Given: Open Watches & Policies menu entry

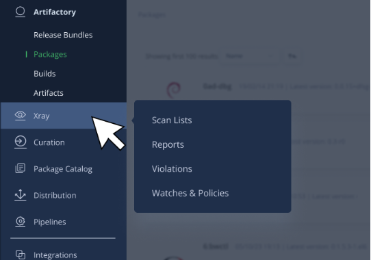Looking at the screenshot, I should (190, 193).
